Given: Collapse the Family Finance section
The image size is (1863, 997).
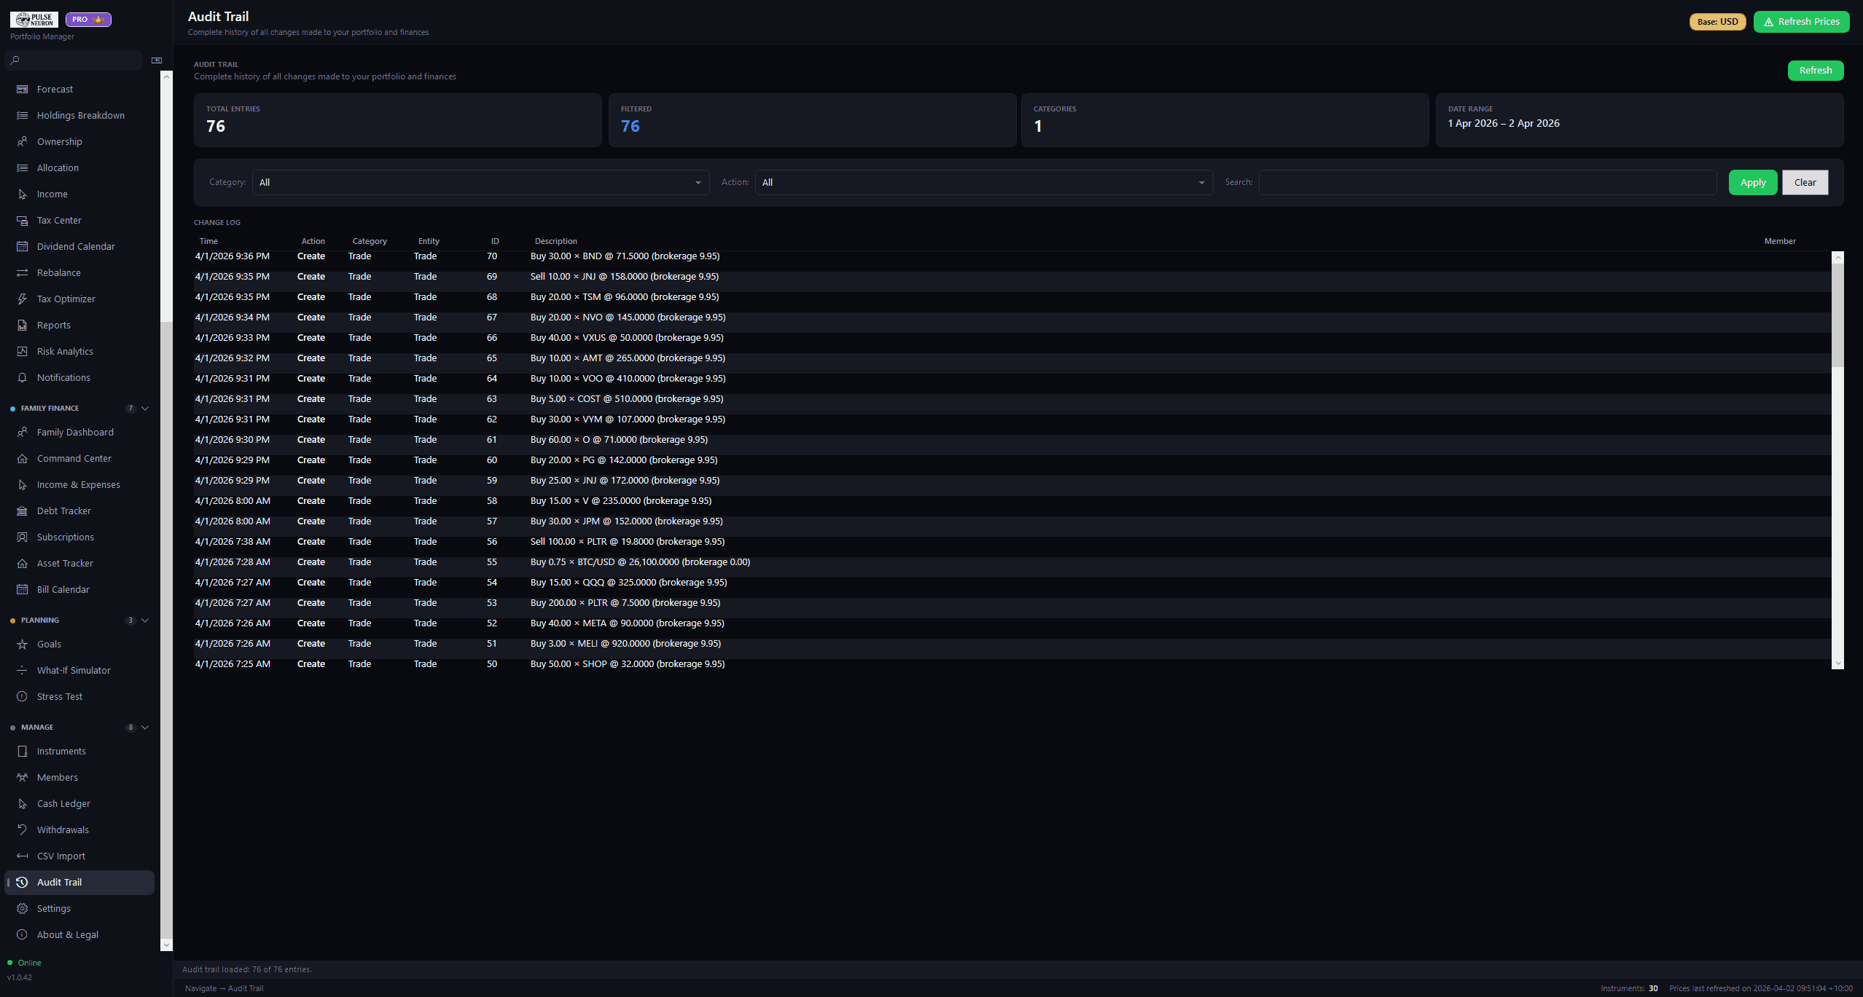Looking at the screenshot, I should [144, 408].
